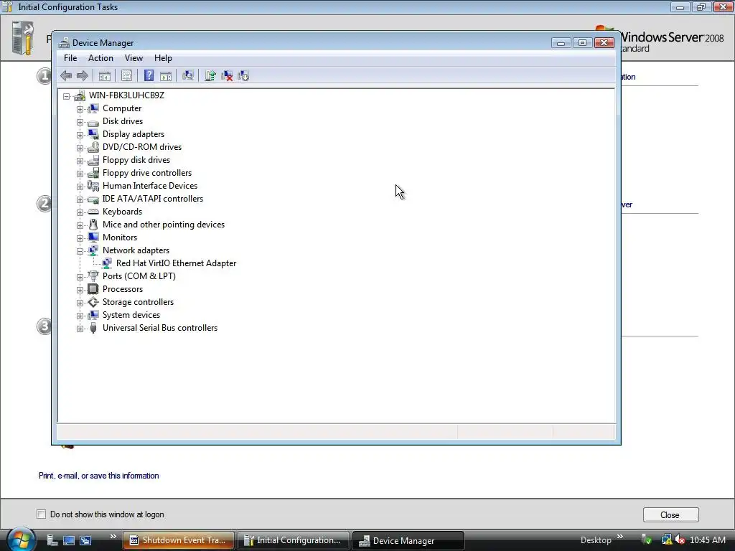Show more quick launch items chevron
The image size is (735, 551).
[113, 537]
